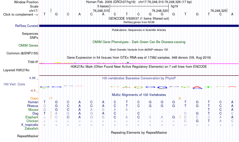Screen dimensions: 239x142
Task: Click the H3K27Ac Mark ENCODE title
Action: tap(139, 67)
